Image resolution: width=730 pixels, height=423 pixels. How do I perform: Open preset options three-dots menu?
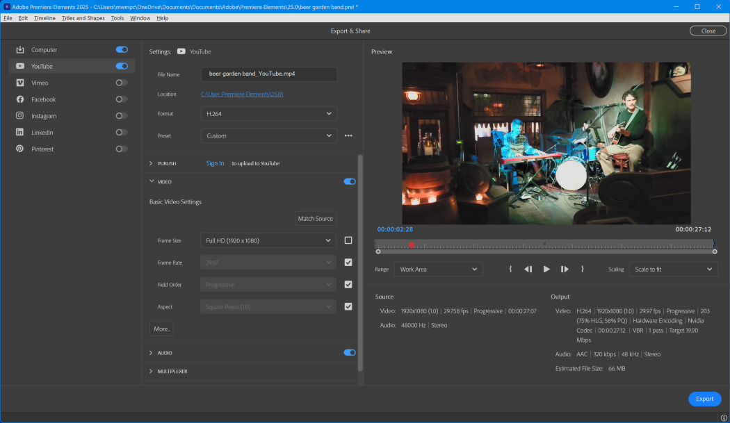(x=348, y=136)
